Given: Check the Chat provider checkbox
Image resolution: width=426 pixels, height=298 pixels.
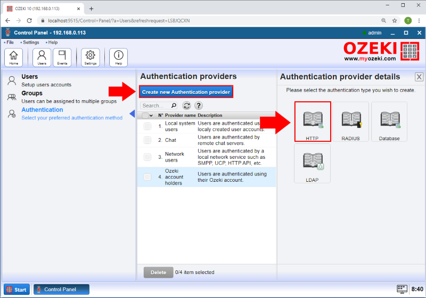Looking at the screenshot, I should tap(148, 140).
